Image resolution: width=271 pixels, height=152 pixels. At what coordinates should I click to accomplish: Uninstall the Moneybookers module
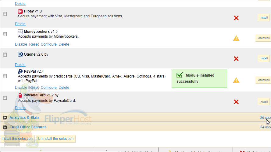(263, 38)
